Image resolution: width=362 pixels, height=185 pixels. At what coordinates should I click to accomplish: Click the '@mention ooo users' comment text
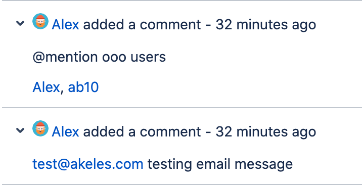click(99, 57)
